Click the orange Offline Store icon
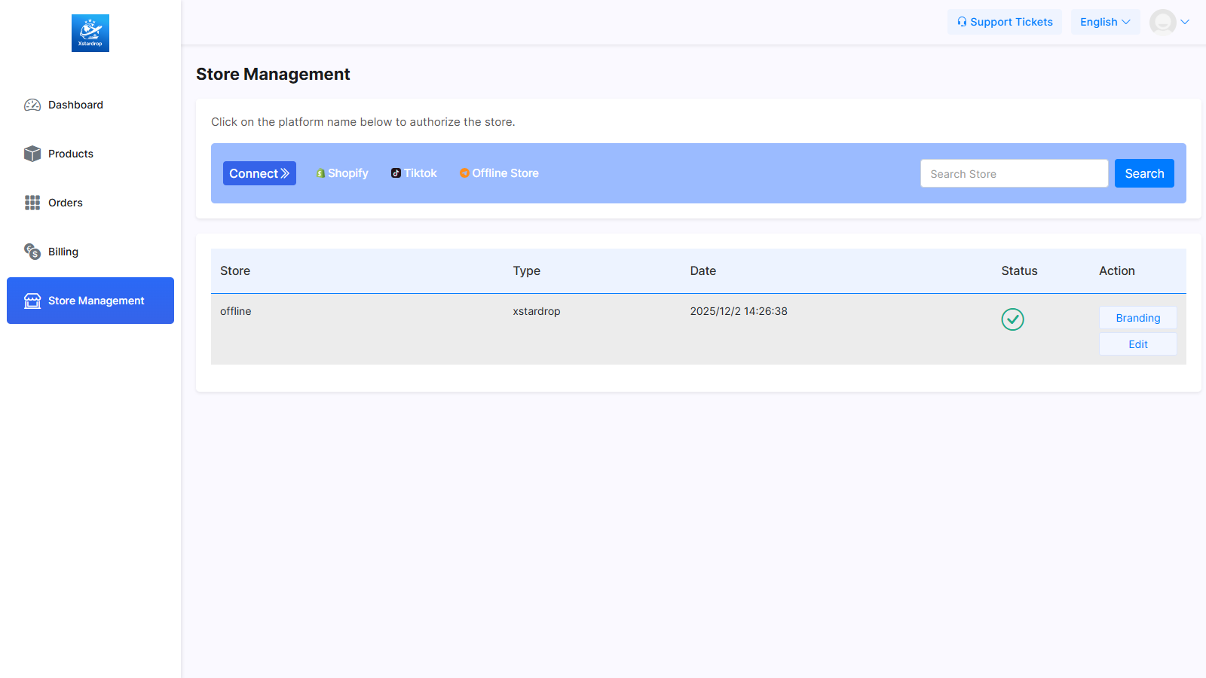Viewport: 1206px width, 678px height. point(464,173)
